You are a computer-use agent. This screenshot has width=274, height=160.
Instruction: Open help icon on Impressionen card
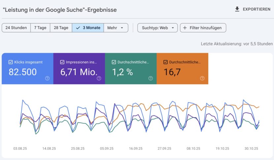tap(99, 78)
